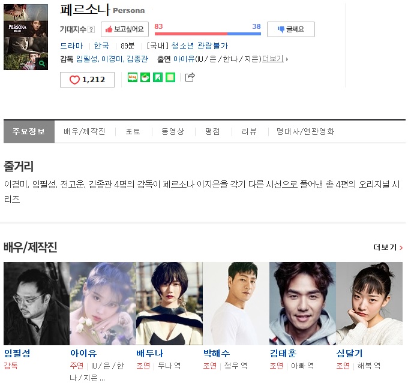Open the 포토 tab

click(x=133, y=131)
